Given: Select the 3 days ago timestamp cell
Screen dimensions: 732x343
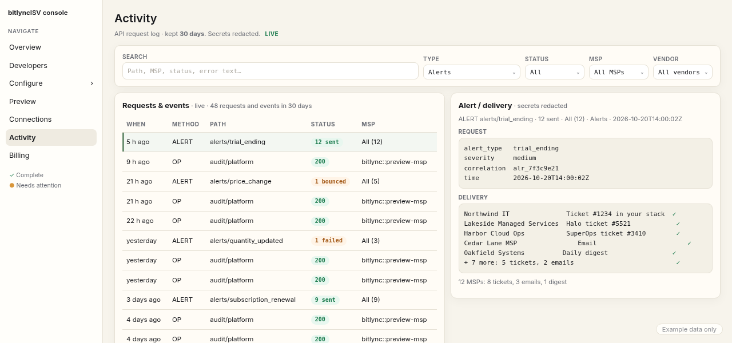Looking at the screenshot, I should coord(144,300).
